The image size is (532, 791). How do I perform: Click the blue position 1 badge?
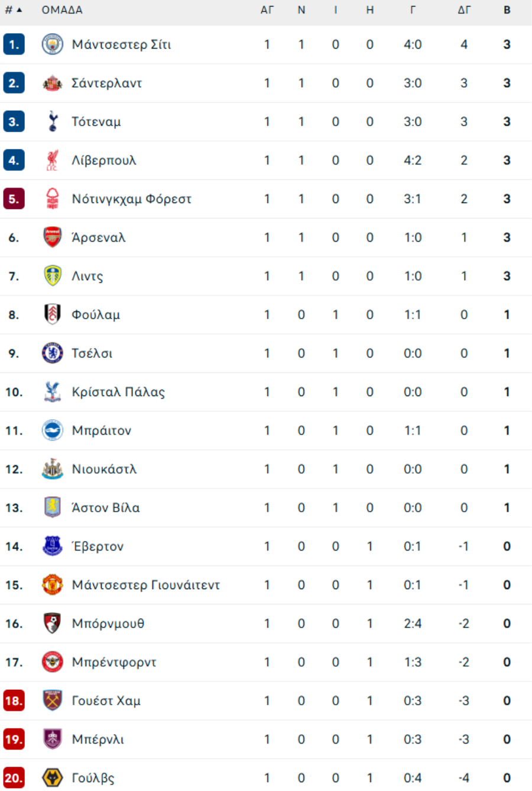[x=14, y=44]
